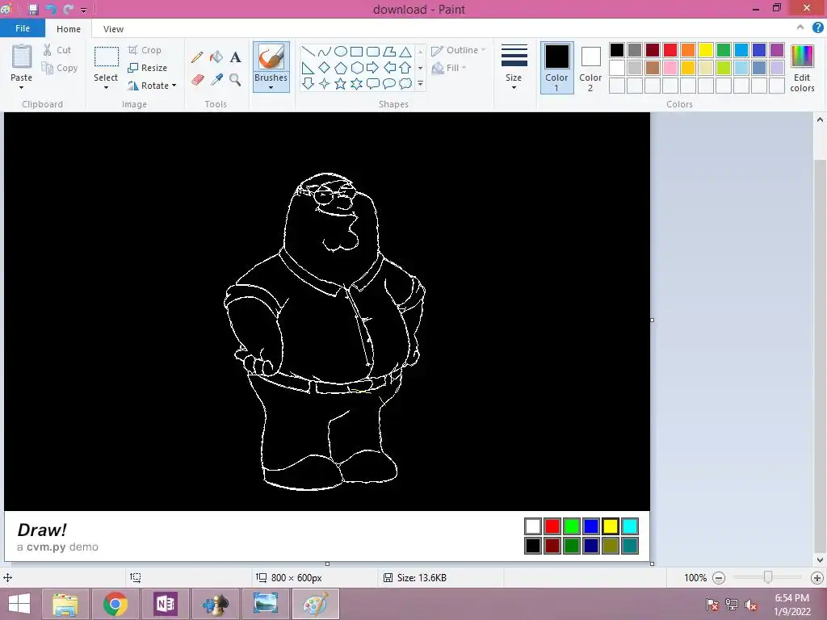This screenshot has width=827, height=620.
Task: Choose the Left arrow shape
Action: coord(389,68)
